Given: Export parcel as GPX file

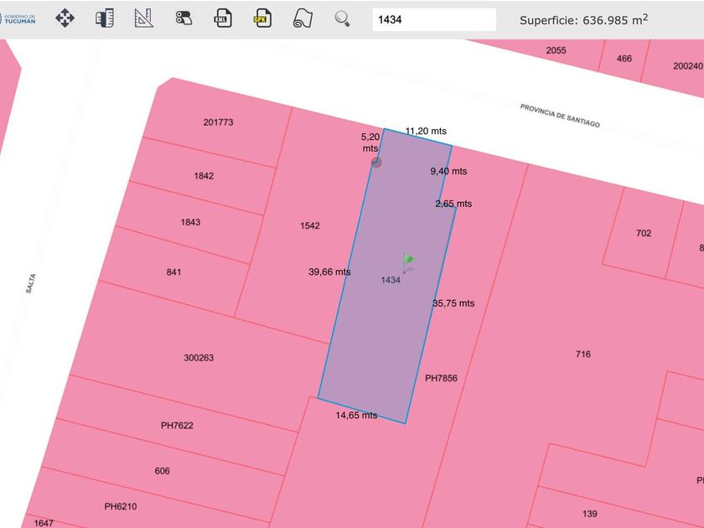Looking at the screenshot, I should pos(262,18).
